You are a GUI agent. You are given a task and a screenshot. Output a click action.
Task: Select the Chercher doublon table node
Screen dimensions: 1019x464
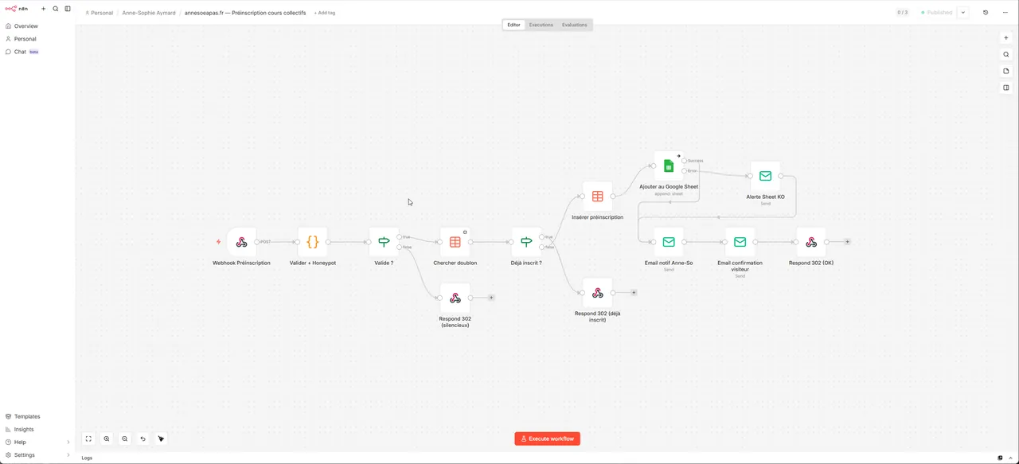coord(455,242)
